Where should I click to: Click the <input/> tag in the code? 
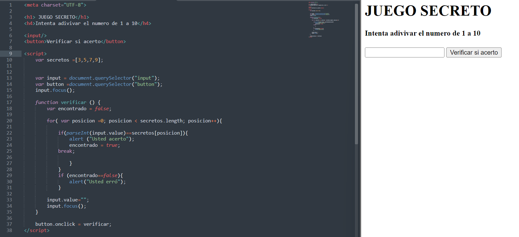click(35, 36)
